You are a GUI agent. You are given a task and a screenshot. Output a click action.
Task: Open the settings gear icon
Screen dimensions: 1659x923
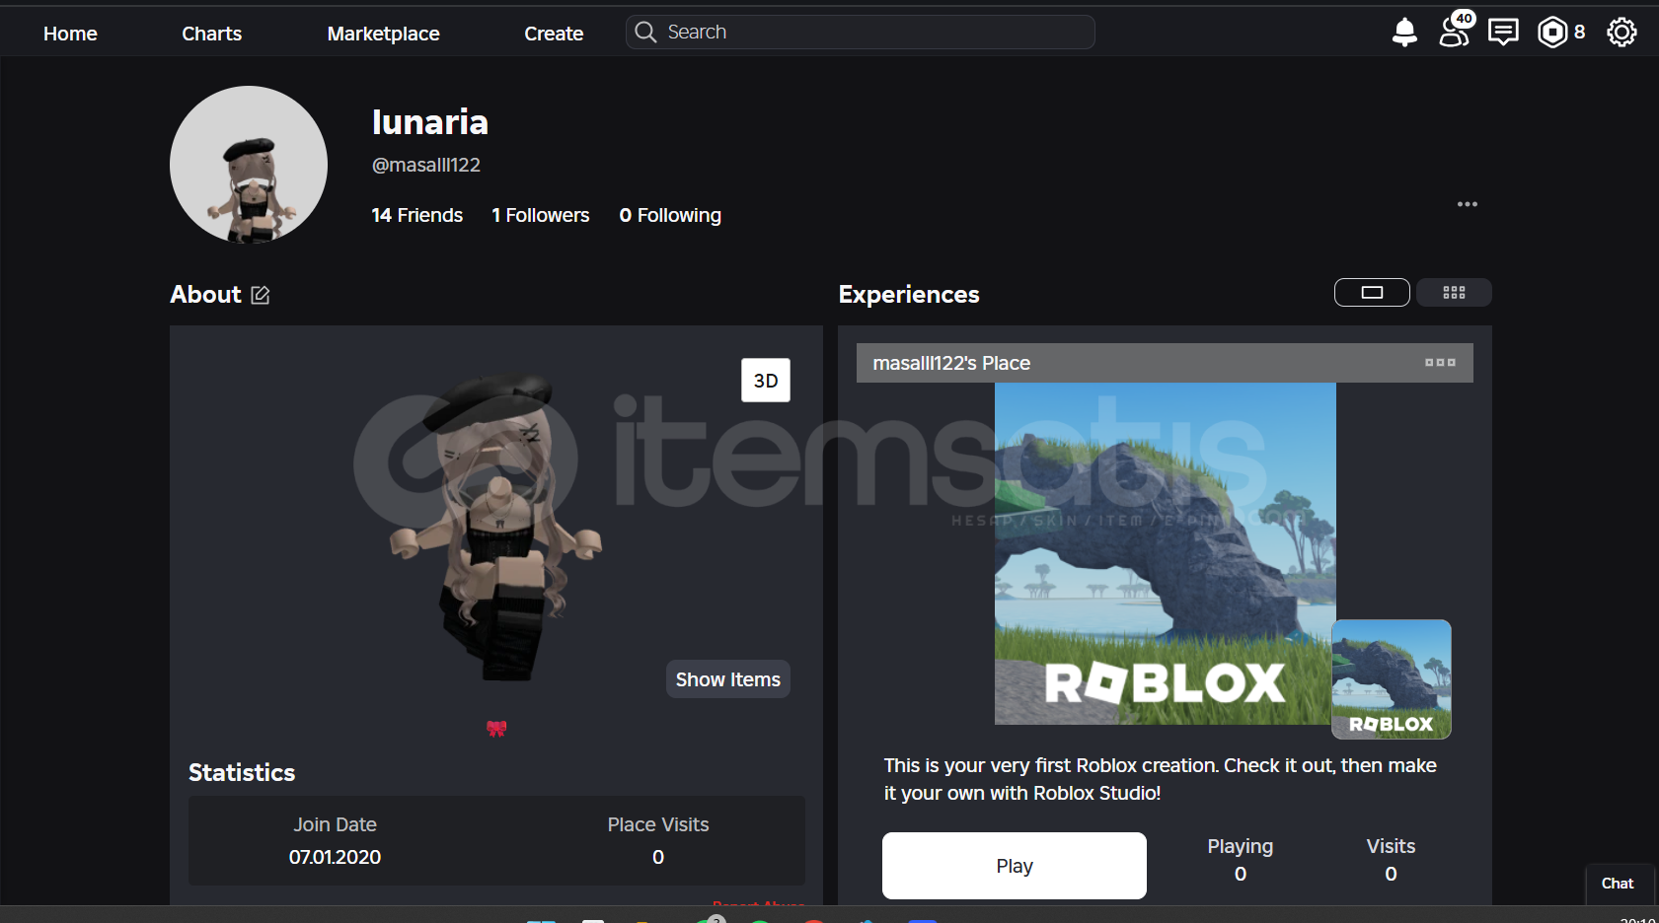[1621, 33]
